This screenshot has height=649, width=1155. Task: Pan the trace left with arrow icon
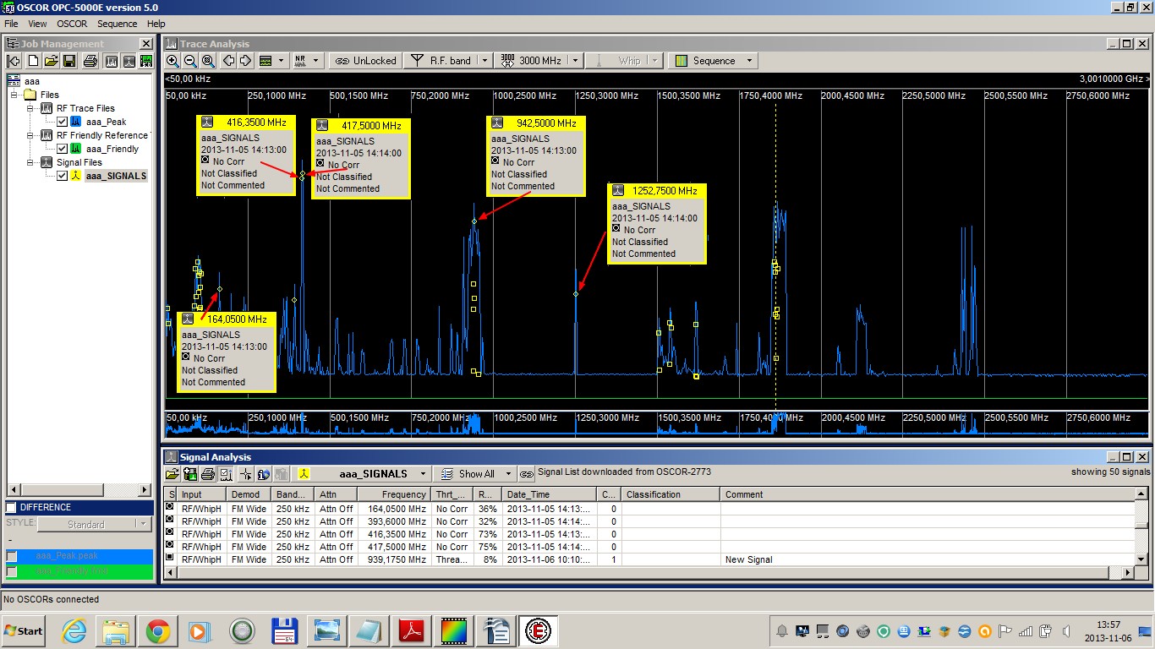228,61
